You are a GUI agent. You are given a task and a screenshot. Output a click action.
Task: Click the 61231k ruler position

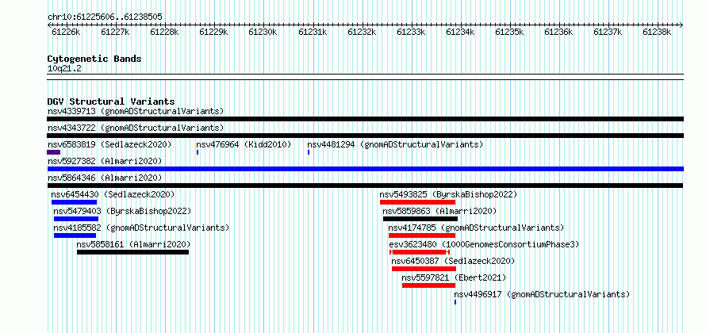pyautogui.click(x=313, y=32)
